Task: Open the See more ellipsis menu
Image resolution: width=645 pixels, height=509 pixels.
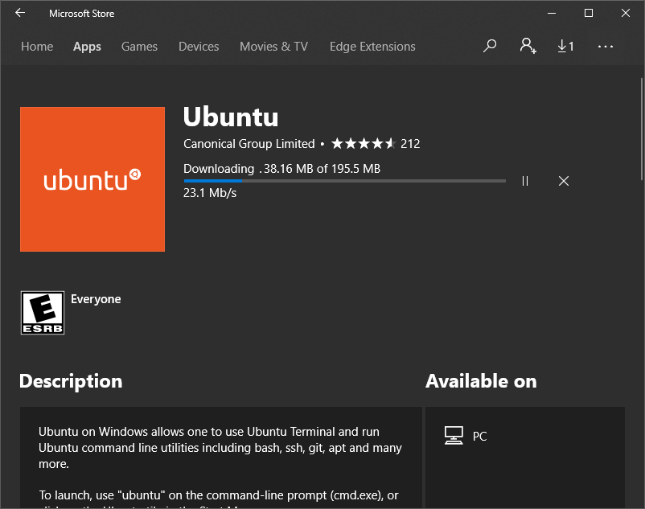Action: (605, 47)
